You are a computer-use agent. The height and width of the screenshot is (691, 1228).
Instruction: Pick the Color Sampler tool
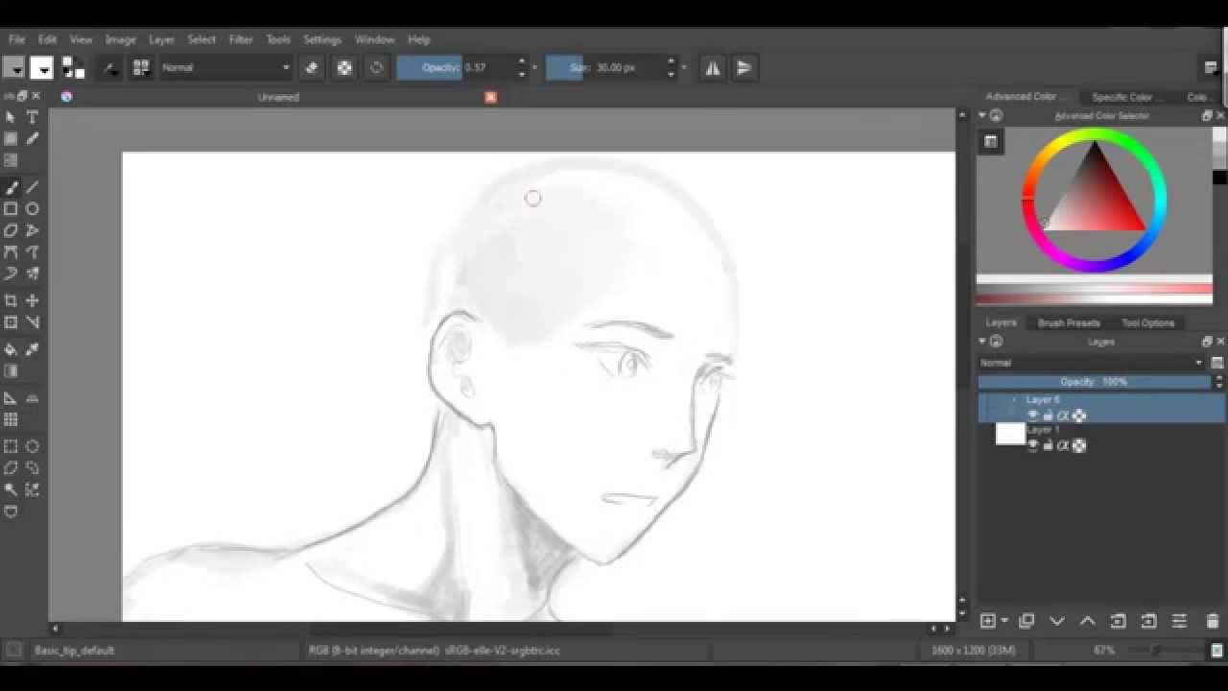tap(32, 349)
